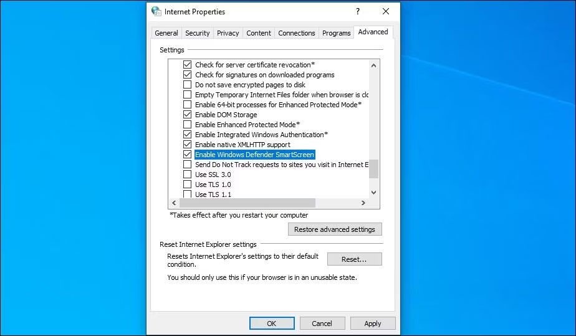The image size is (576, 336).
Task: Click the horizontal scrollbar left arrow
Action: click(174, 203)
